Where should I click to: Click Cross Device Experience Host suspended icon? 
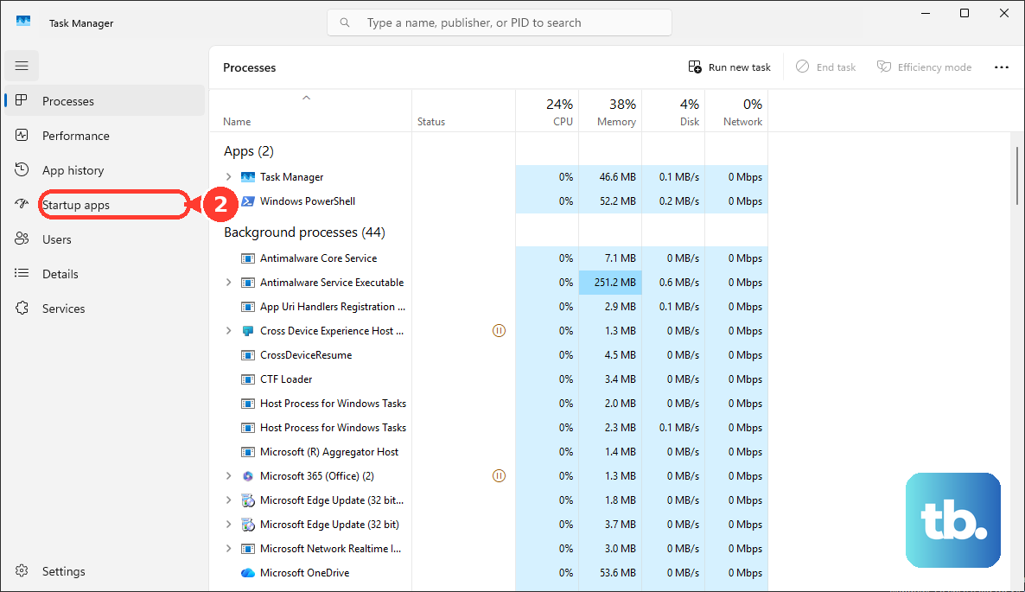point(499,331)
